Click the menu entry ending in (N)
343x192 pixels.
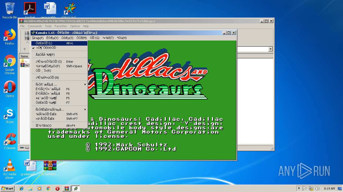pyautogui.click(x=59, y=78)
